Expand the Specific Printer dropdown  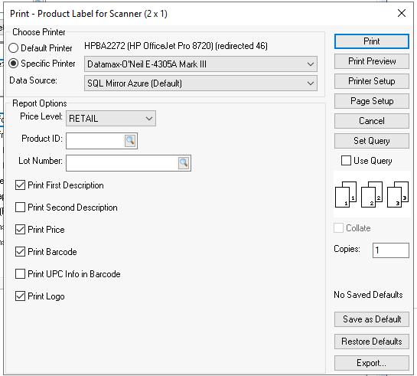[x=200, y=64]
